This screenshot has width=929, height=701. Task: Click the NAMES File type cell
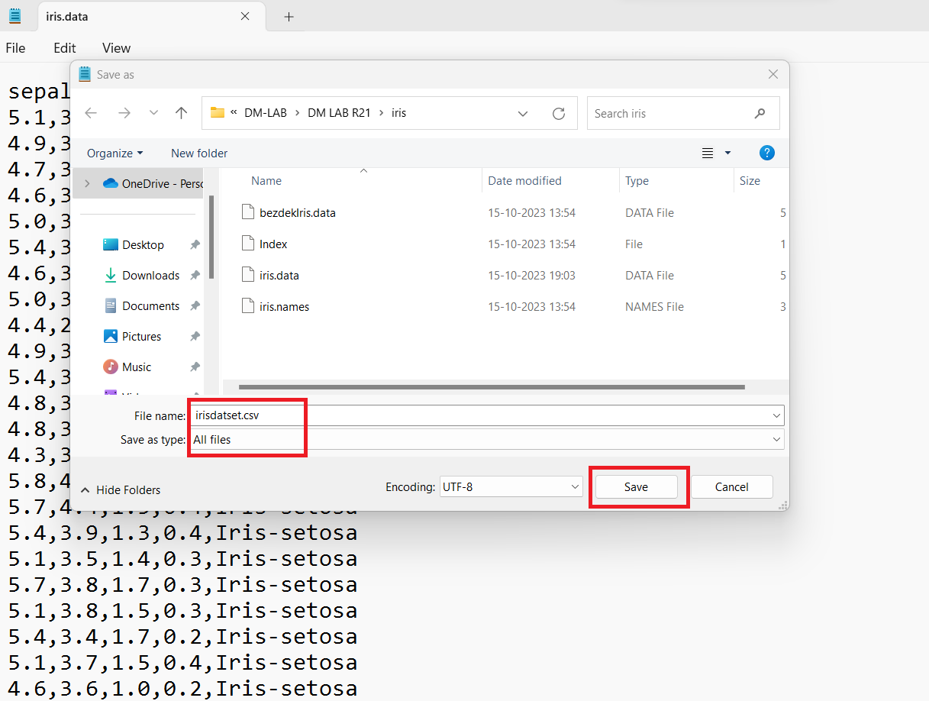[x=654, y=306]
